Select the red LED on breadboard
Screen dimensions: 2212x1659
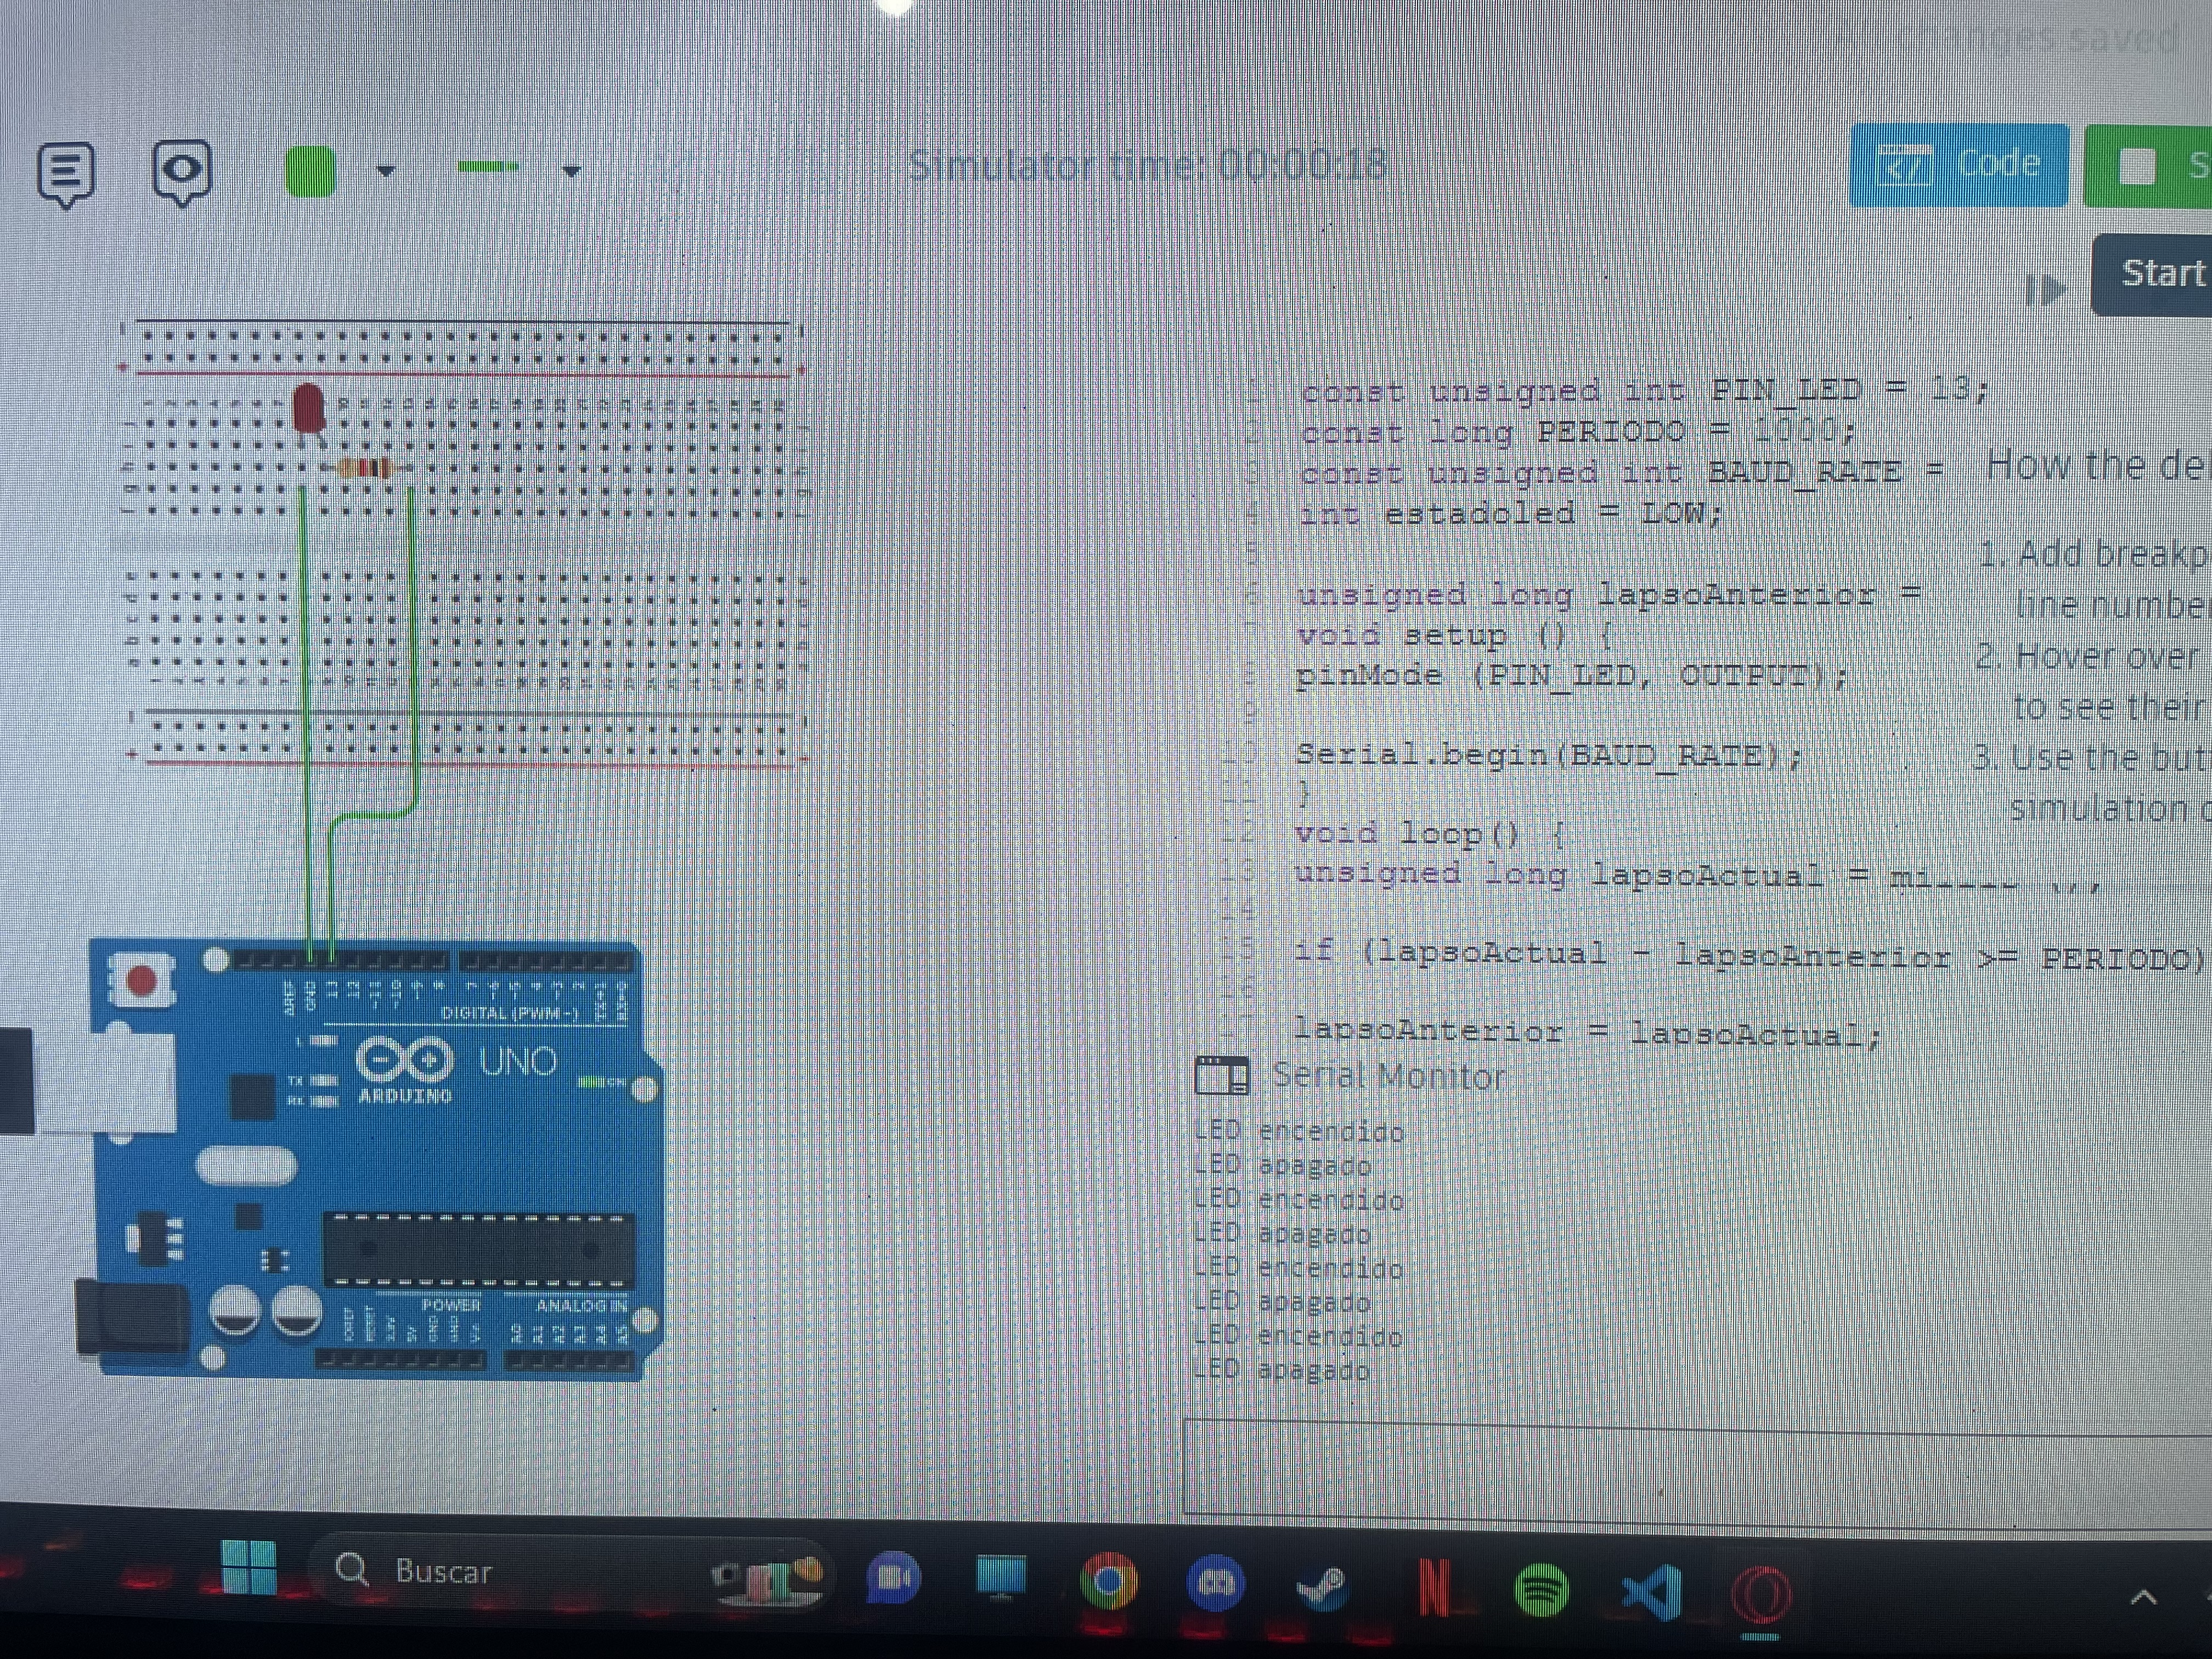309,408
